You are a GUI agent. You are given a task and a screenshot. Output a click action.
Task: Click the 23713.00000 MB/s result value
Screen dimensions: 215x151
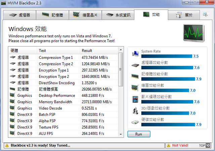coord(97,102)
